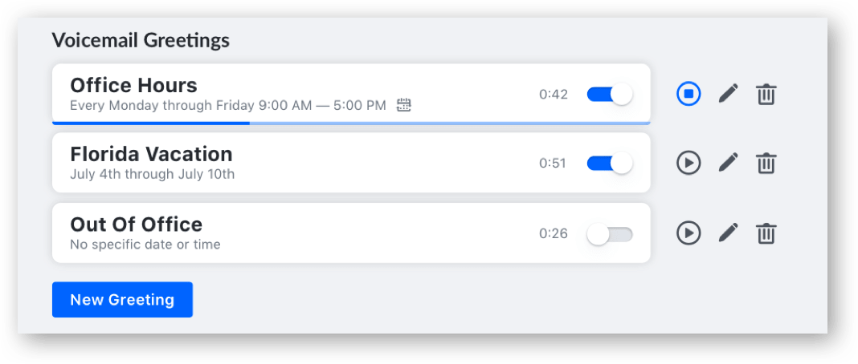Stop playback of Office Hours greeting
858x364 pixels.
pos(688,94)
